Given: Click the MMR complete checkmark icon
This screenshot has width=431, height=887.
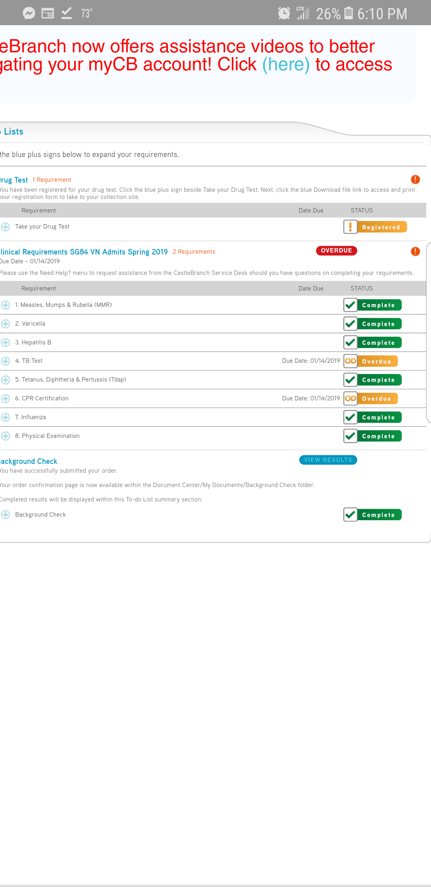Looking at the screenshot, I should [x=350, y=305].
